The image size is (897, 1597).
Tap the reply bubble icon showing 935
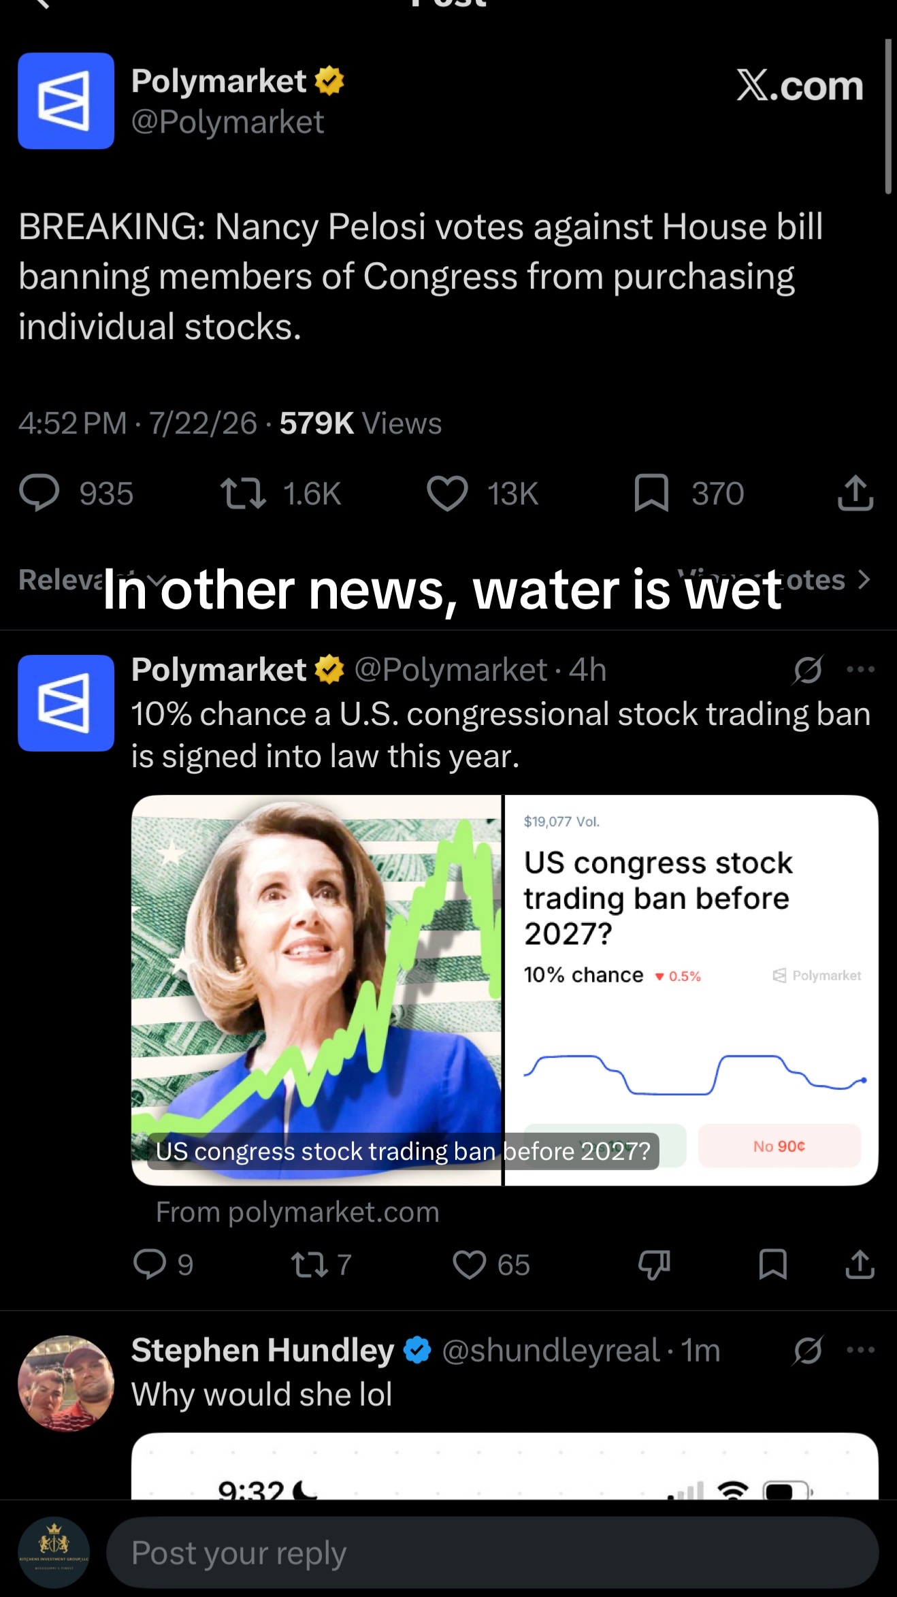click(x=39, y=494)
